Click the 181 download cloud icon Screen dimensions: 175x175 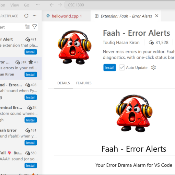coord(28,130)
